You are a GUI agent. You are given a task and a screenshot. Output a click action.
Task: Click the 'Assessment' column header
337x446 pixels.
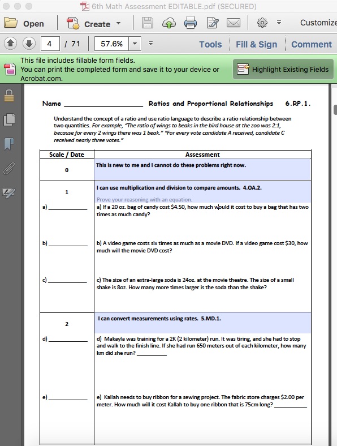tap(202, 155)
